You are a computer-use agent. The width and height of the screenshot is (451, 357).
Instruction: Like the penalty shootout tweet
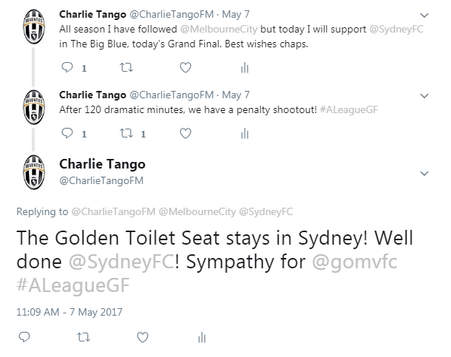186,133
